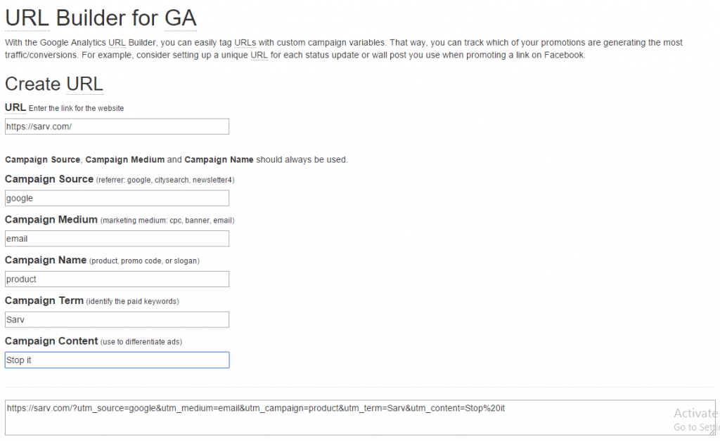Click the 'Create URL' section heading
The image size is (720, 441).
coord(53,84)
